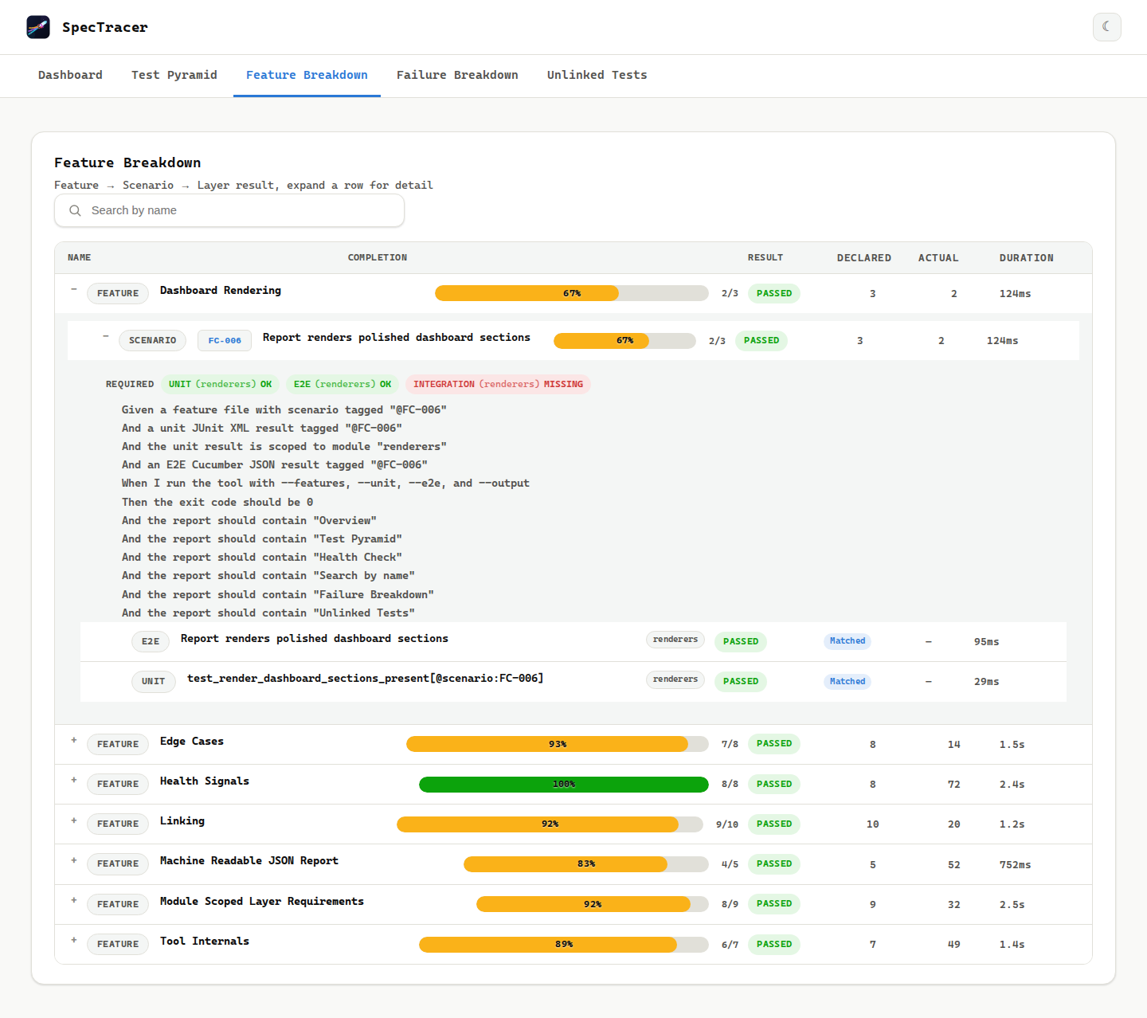The width and height of the screenshot is (1147, 1018).
Task: Click renderers tag in E2E row
Action: coord(675,640)
